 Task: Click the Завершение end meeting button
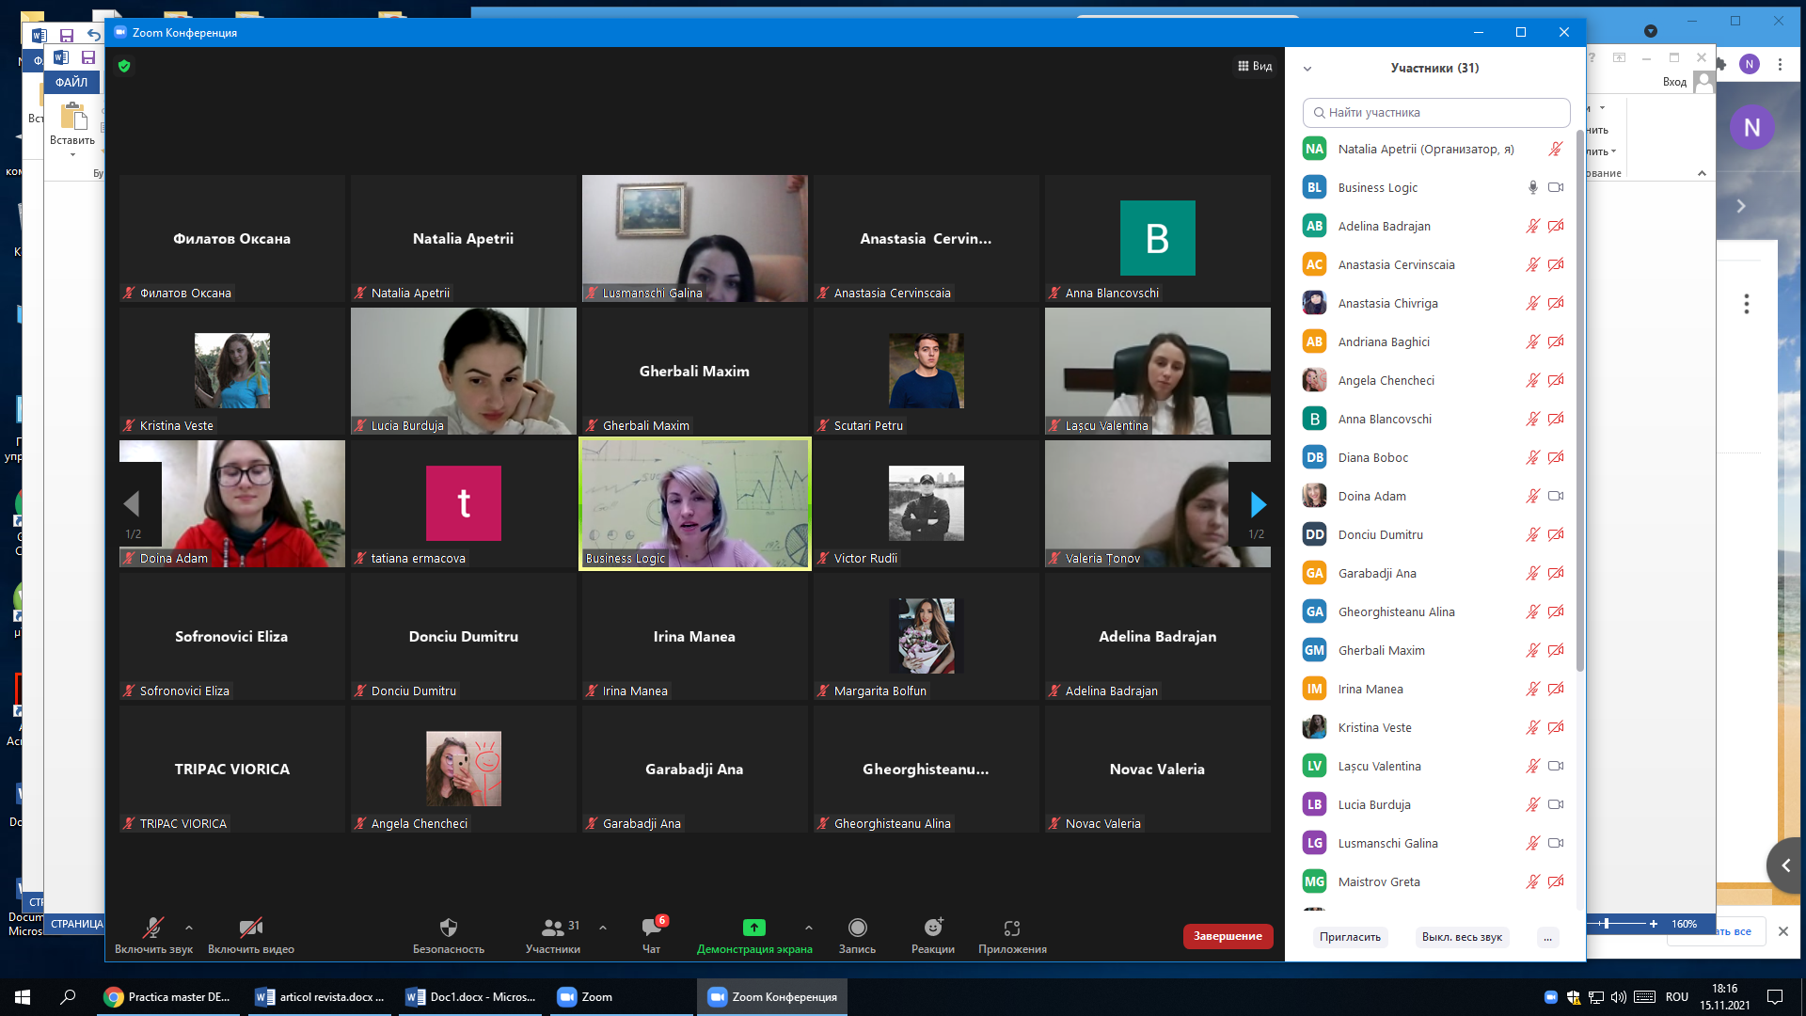coord(1228,936)
